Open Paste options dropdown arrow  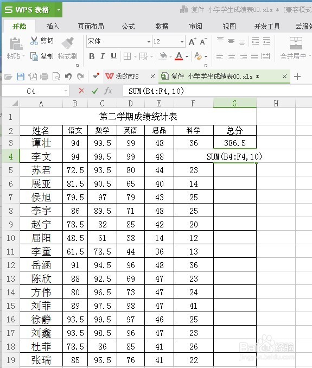[x=23, y=56]
